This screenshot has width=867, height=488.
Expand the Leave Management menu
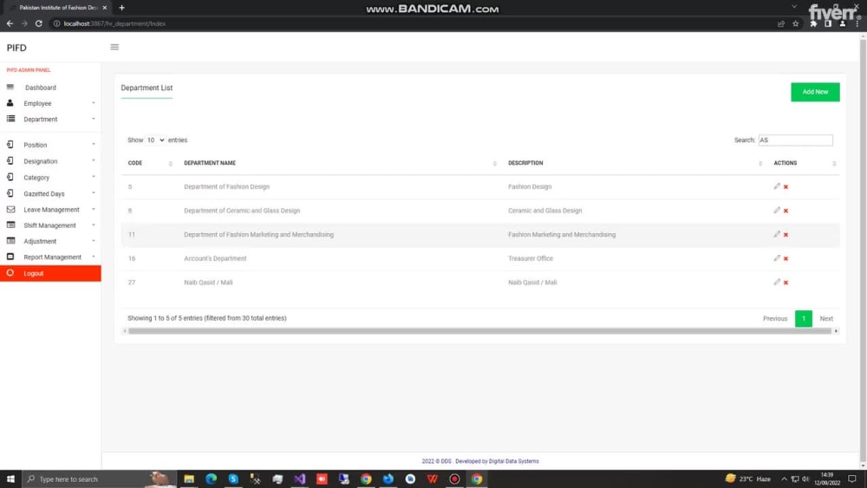(50, 210)
